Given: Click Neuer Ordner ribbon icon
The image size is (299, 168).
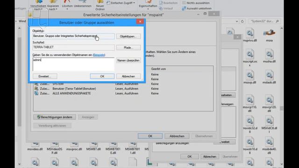Looking at the screenshot, I should 100,5.
